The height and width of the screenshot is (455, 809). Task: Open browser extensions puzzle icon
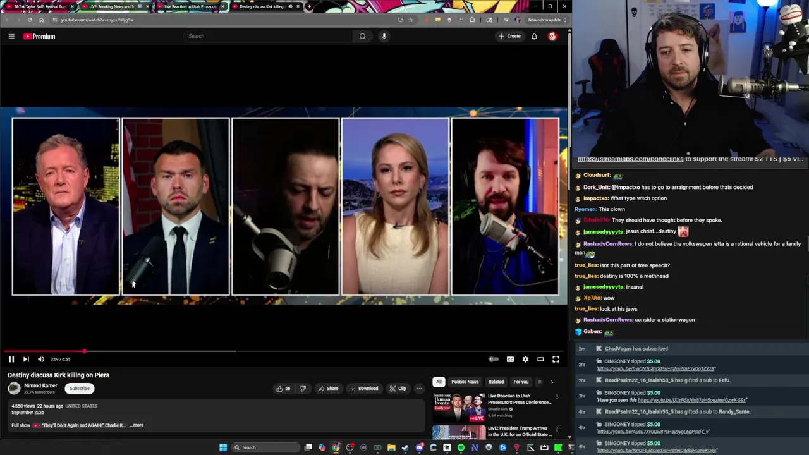[472, 20]
